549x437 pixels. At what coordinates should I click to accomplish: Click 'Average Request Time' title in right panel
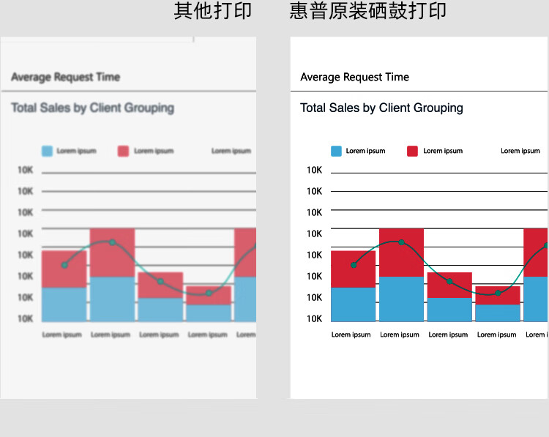[x=354, y=77]
